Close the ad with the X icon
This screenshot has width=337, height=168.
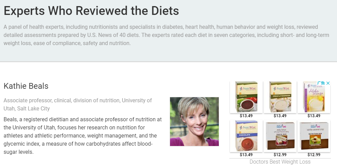[x=328, y=83]
